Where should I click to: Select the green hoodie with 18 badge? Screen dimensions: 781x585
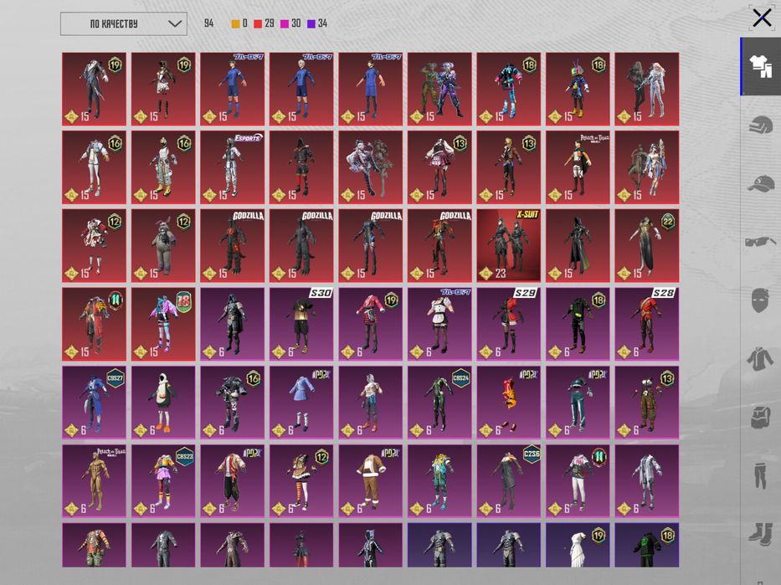point(646,545)
